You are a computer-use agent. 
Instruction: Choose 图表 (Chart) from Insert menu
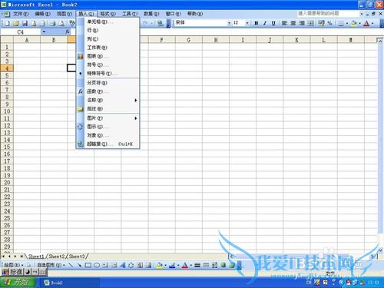tap(108, 56)
